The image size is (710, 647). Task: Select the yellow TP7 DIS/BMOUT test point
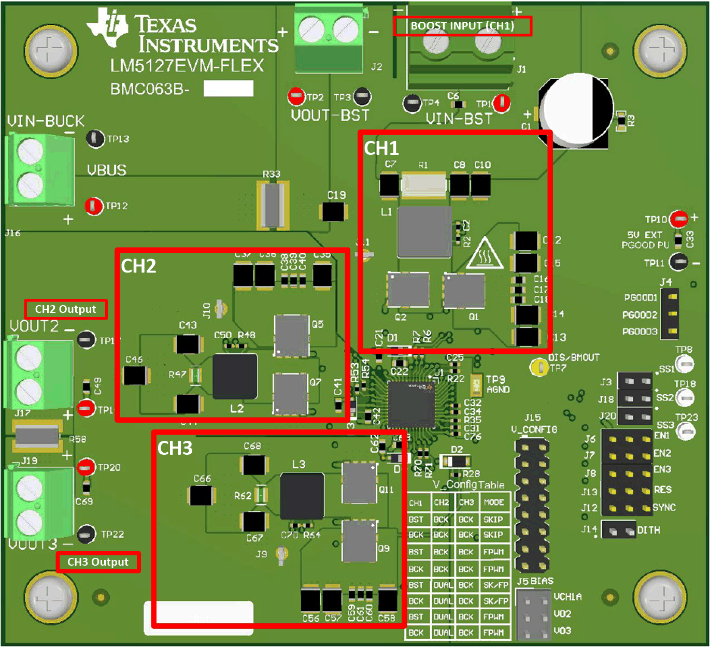point(539,367)
